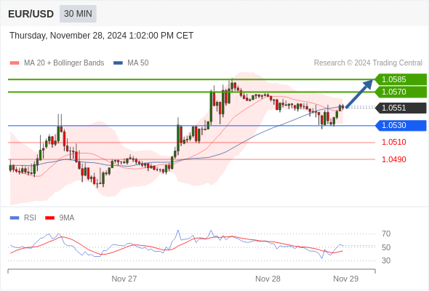The height and width of the screenshot is (291, 429).
Task: Click the 1.0490 red support value
Action: 393,159
